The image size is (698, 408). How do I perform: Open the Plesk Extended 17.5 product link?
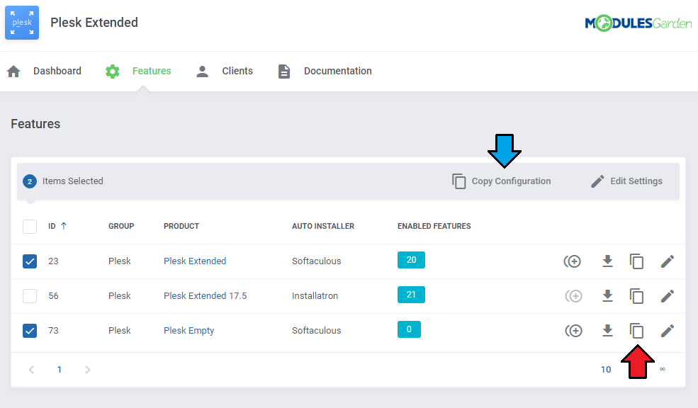(x=206, y=296)
